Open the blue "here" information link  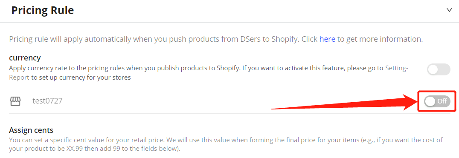(x=327, y=39)
